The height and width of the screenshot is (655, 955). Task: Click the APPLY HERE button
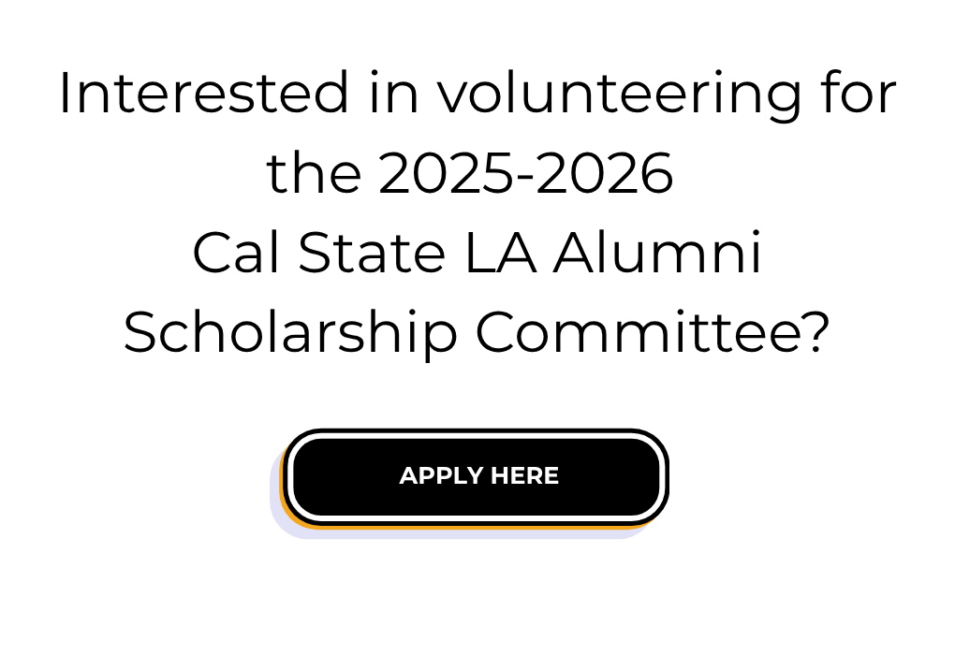click(477, 476)
